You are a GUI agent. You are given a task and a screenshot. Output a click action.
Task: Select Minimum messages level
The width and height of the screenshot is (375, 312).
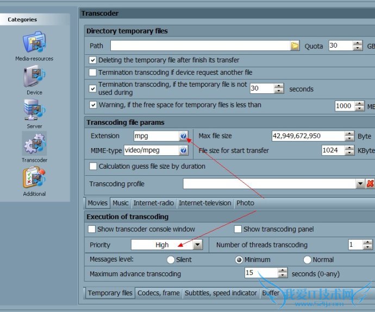click(239, 259)
